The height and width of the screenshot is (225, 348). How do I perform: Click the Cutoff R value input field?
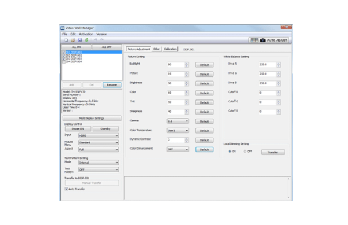tap(267, 93)
